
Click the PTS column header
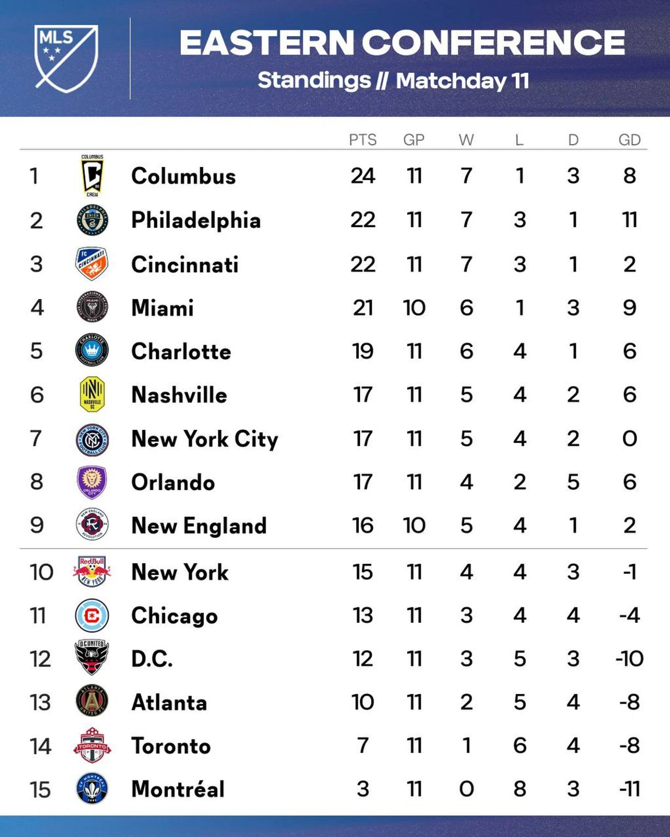363,140
